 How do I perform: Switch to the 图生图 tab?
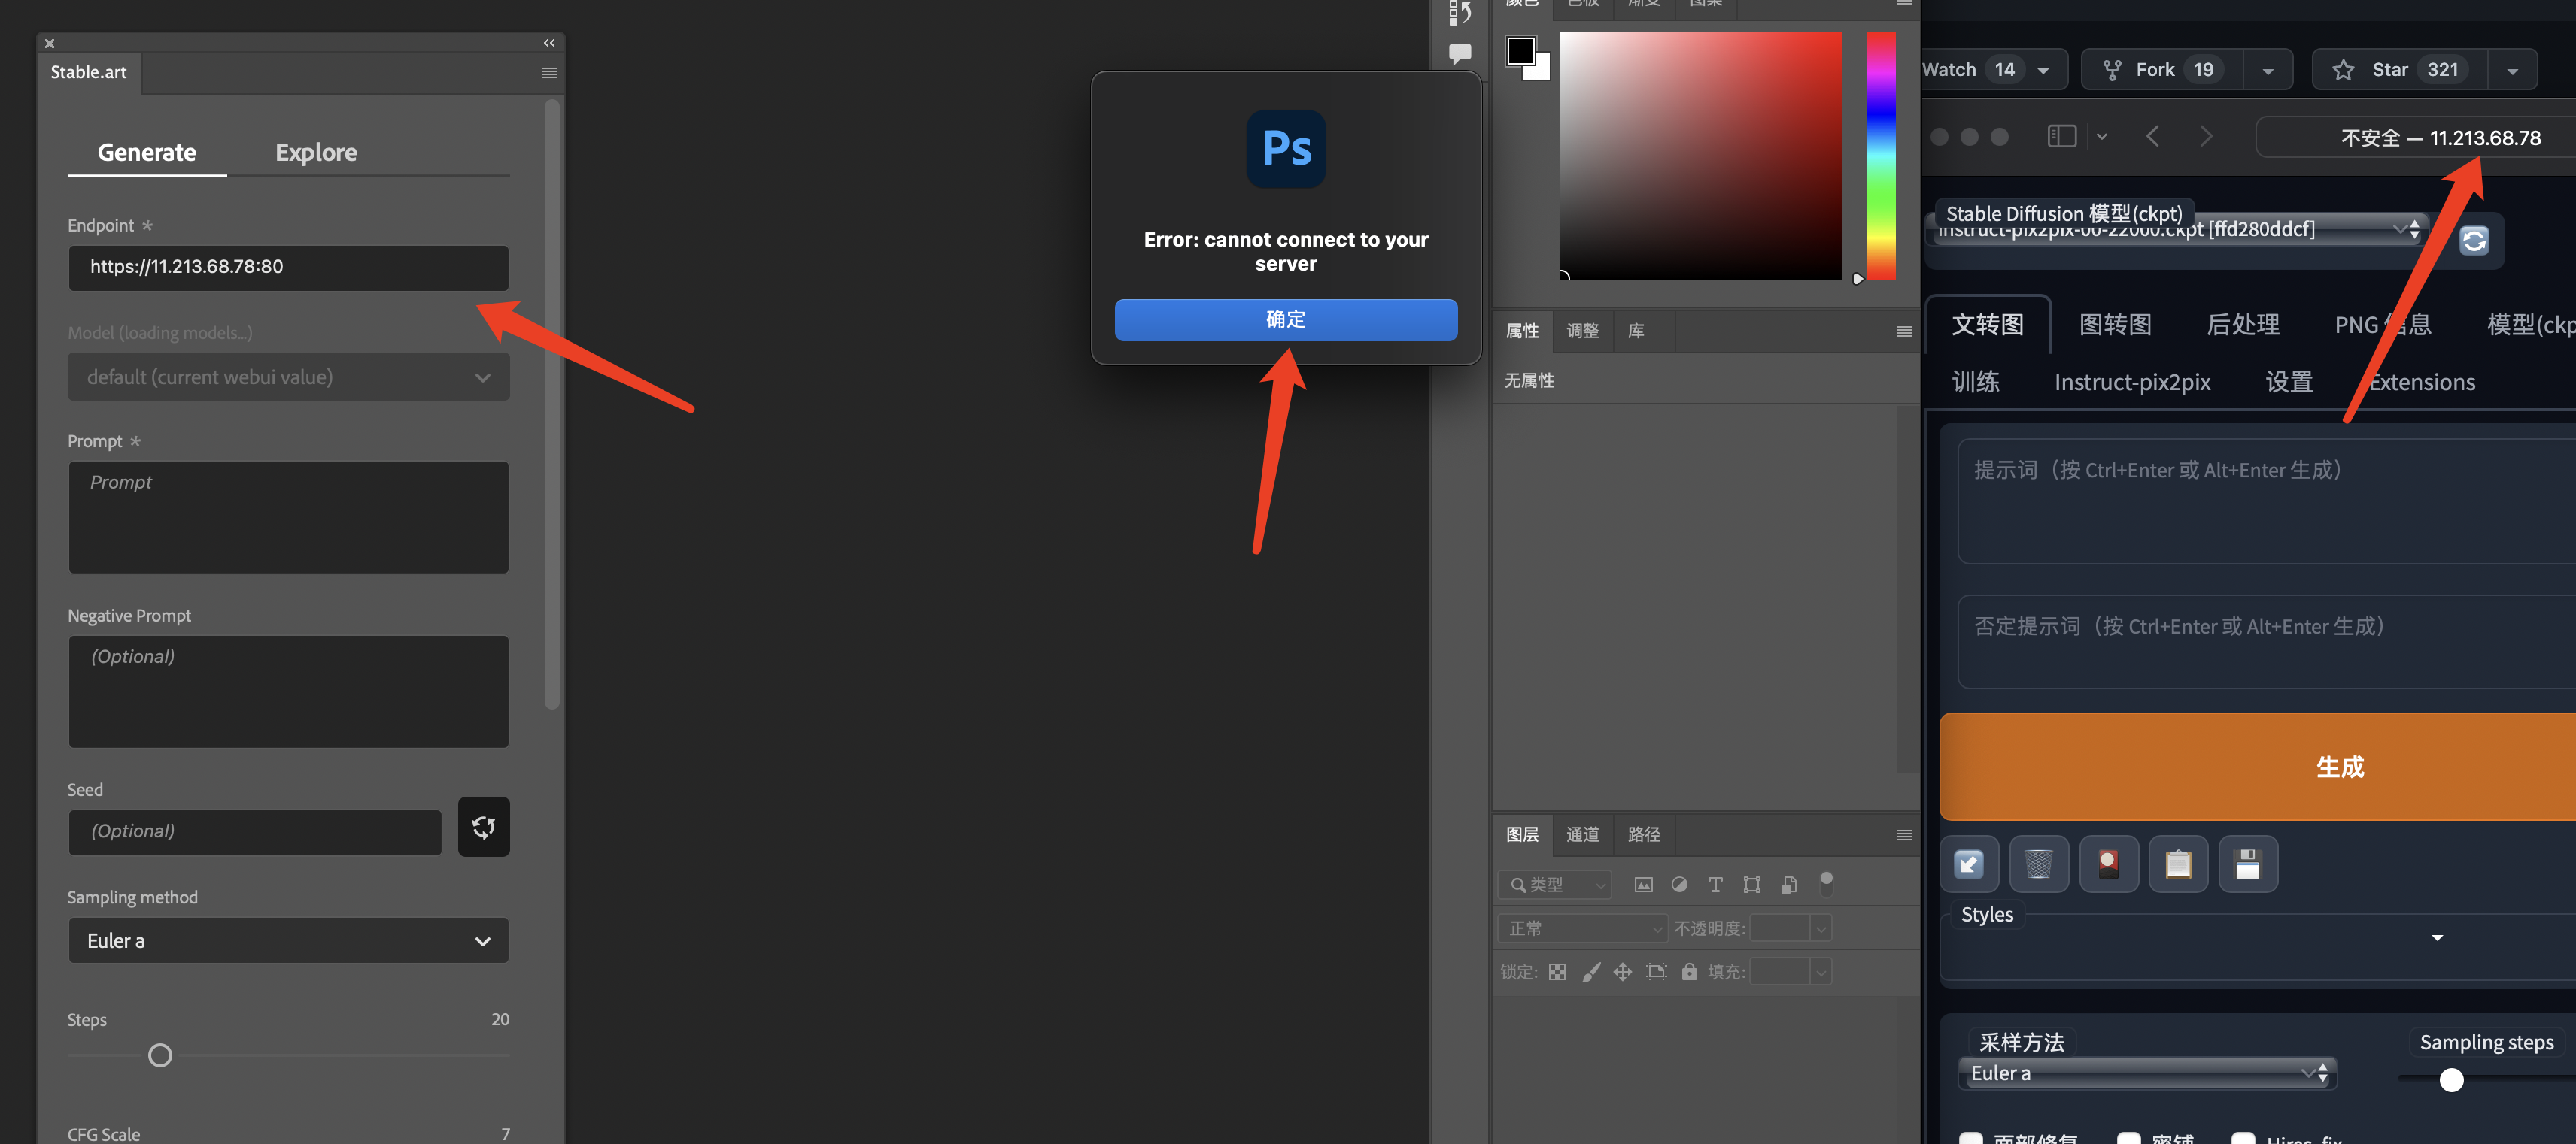tap(2115, 325)
